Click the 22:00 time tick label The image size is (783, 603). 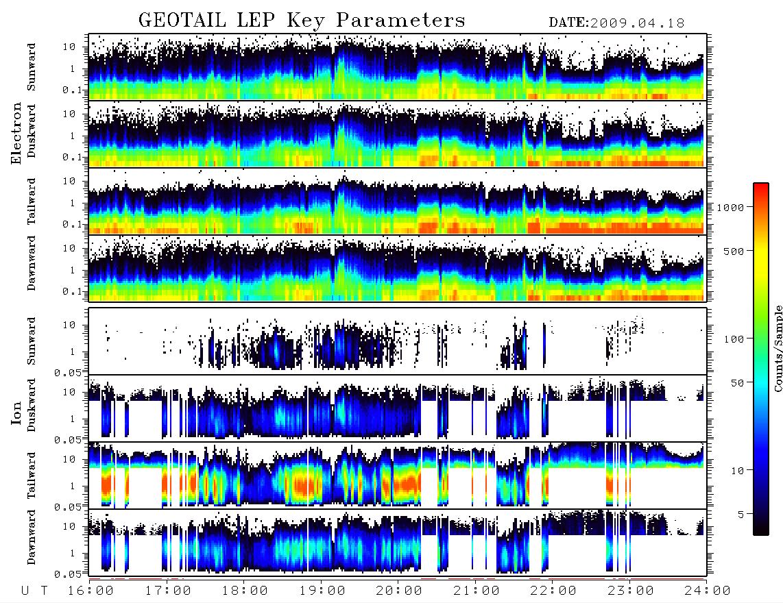coord(553,591)
